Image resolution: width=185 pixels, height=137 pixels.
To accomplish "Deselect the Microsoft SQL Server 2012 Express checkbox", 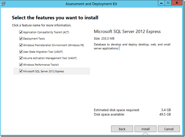I will (21, 71).
